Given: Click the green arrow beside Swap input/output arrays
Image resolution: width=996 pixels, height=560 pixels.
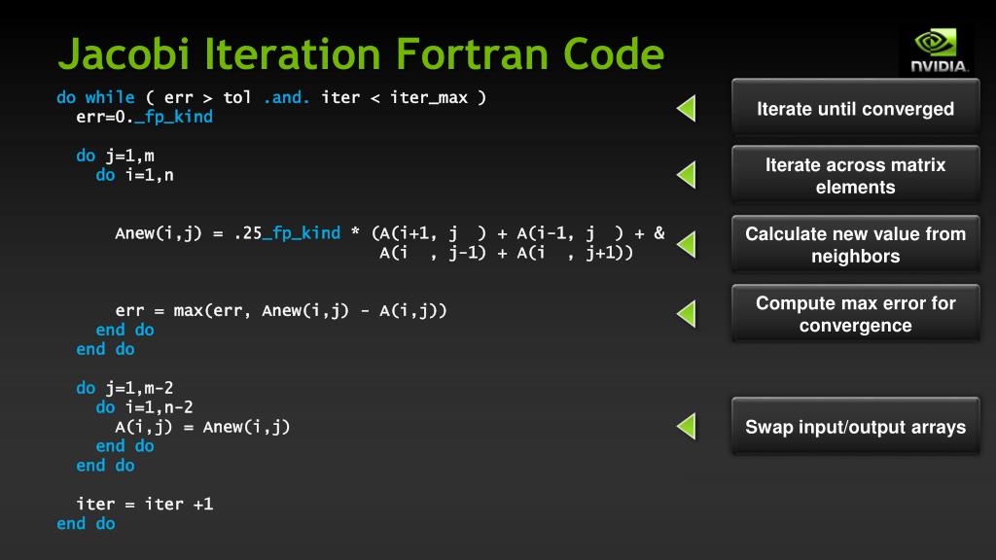Looking at the screenshot, I should (686, 426).
